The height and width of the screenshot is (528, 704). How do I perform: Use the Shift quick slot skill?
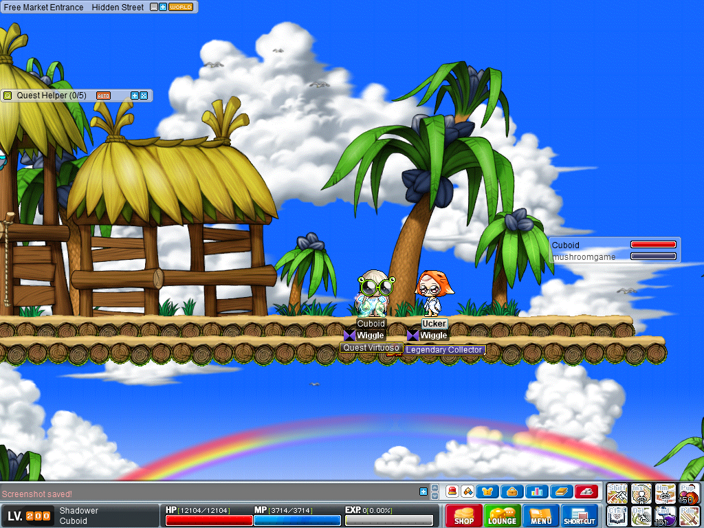(617, 493)
